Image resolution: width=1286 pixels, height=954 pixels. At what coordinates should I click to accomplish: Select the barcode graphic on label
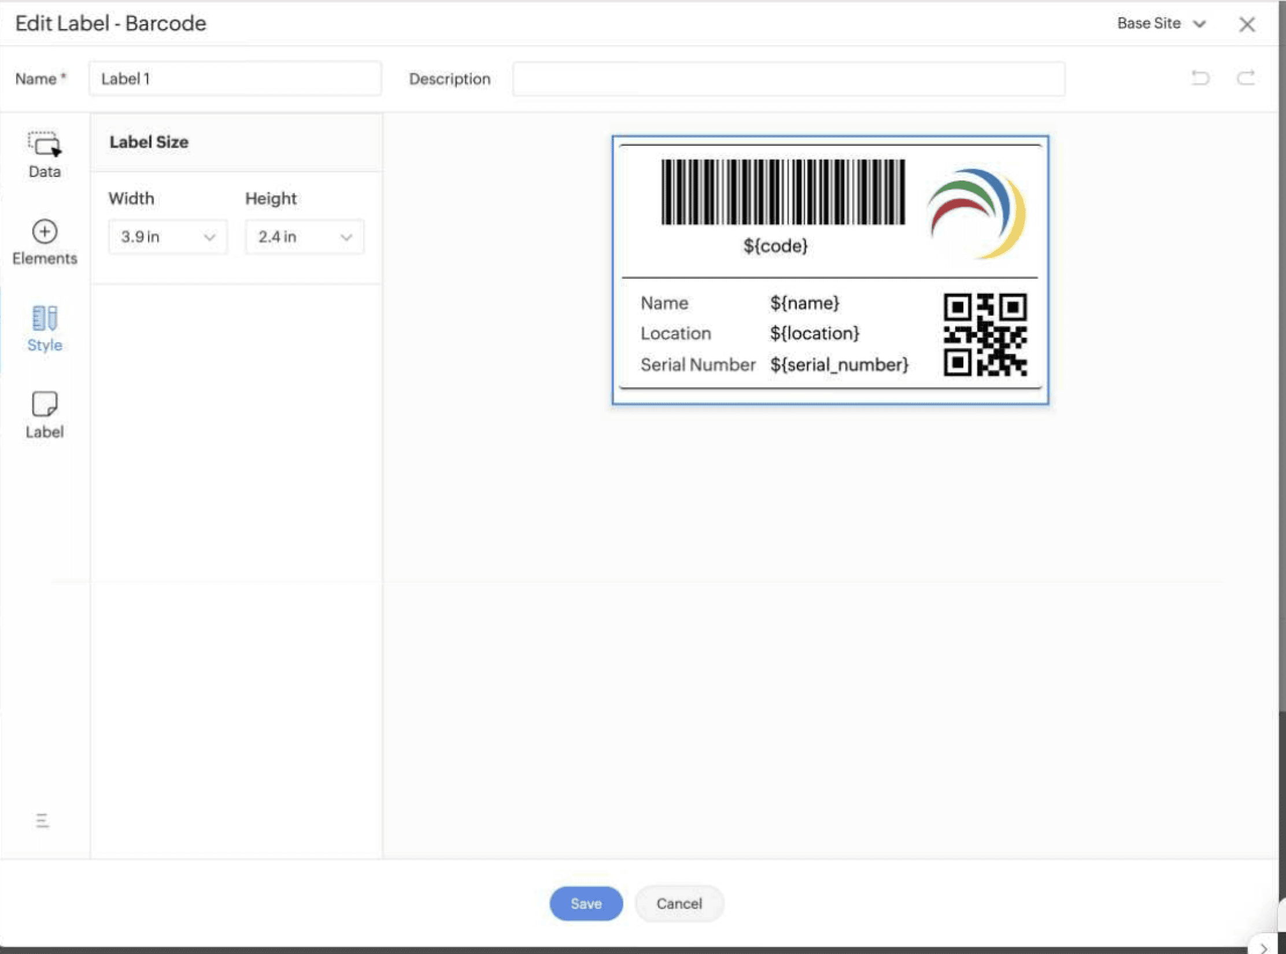(783, 192)
